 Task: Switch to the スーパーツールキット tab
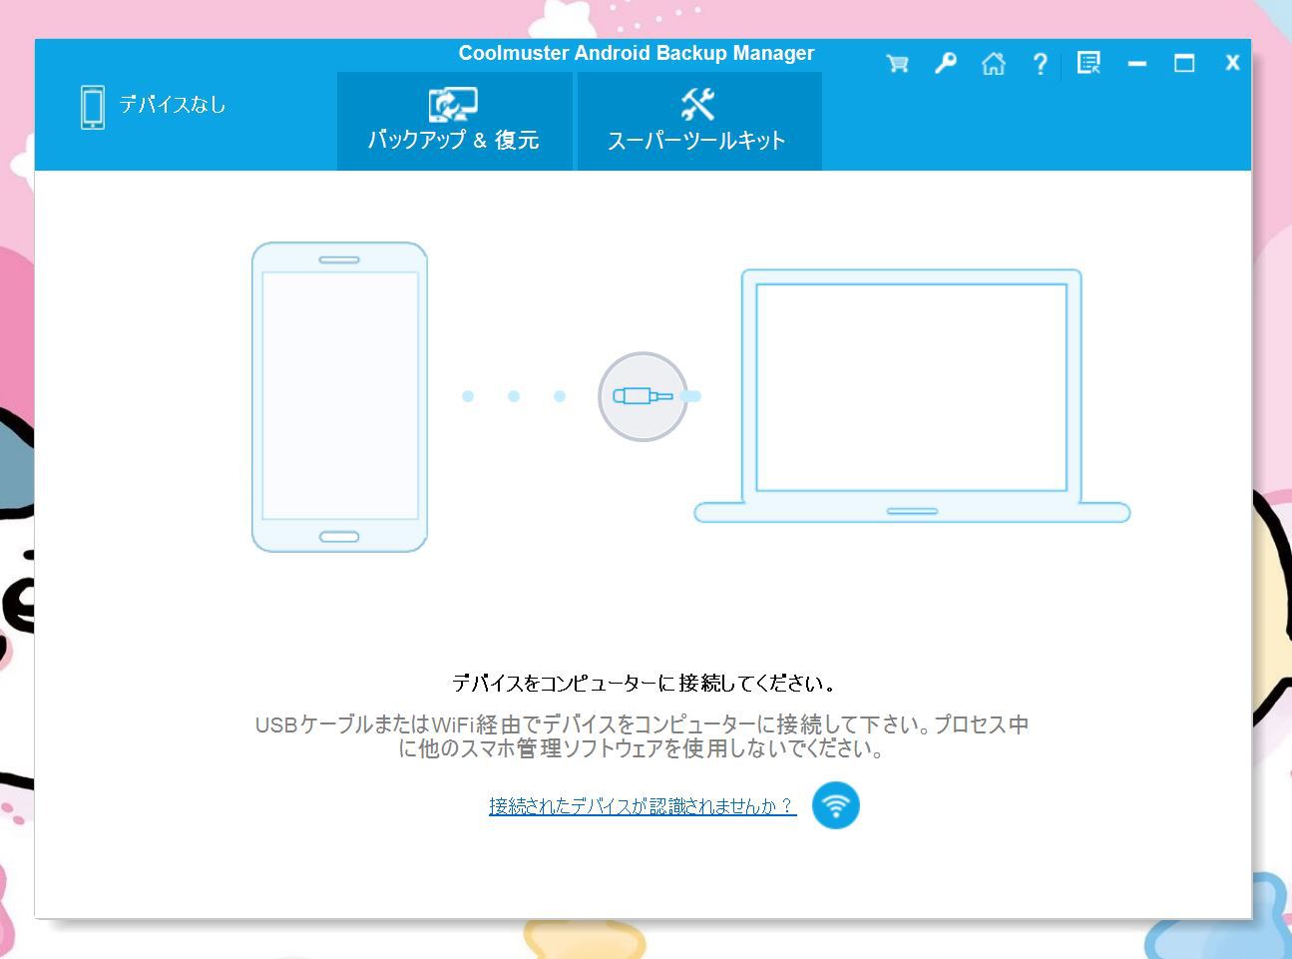click(x=699, y=121)
